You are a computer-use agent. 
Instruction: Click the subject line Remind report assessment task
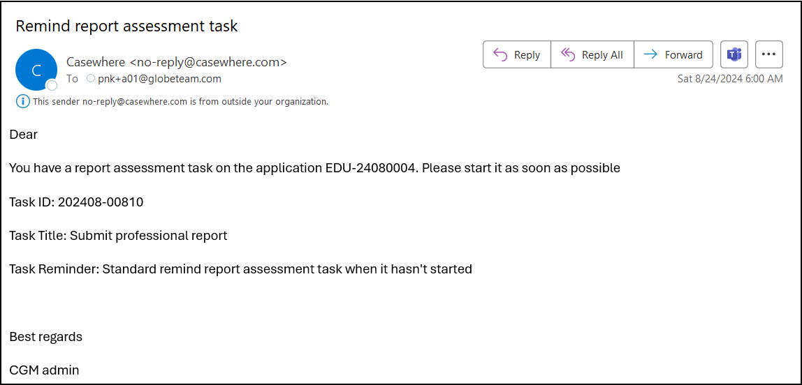point(126,27)
